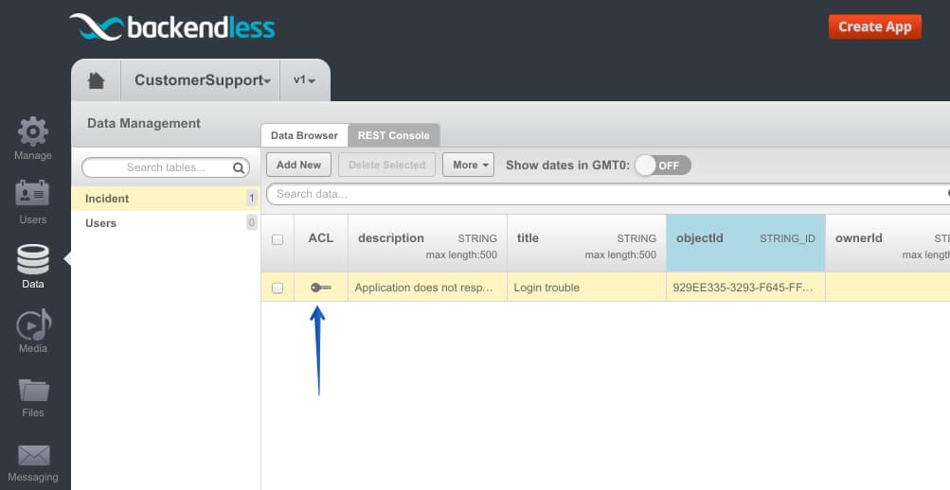Switch to the REST Console tab
This screenshot has width=950, height=490.
394,135
